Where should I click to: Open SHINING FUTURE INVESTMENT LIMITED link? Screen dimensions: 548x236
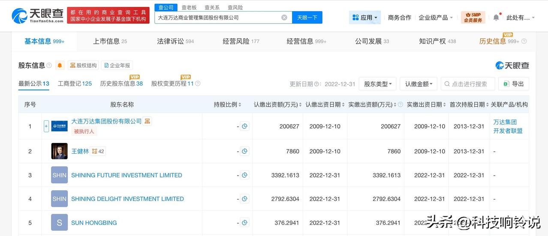pyautogui.click(x=126, y=175)
